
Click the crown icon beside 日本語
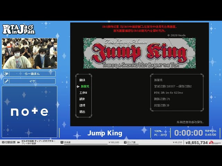point(62,142)
